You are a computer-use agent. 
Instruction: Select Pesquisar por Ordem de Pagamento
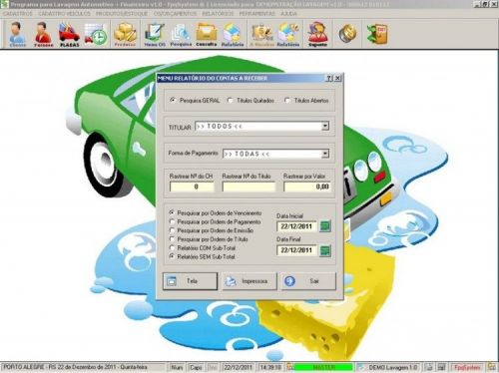tap(172, 221)
